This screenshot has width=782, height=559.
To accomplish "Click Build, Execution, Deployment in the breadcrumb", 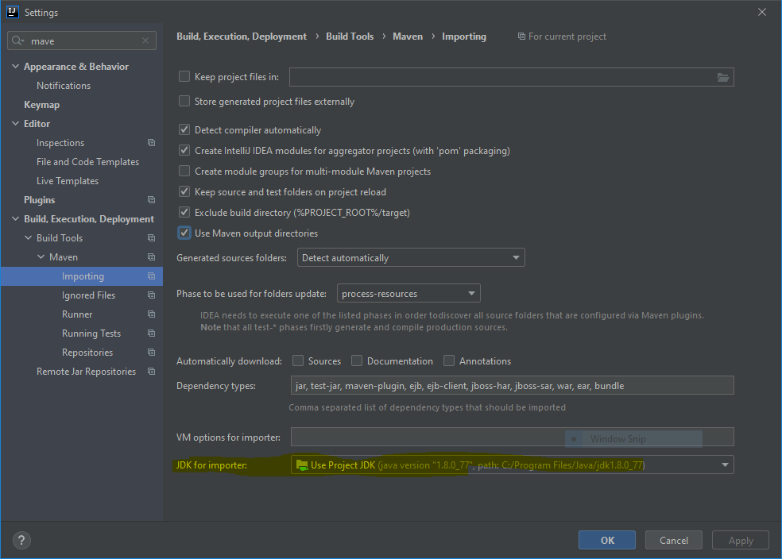I will click(x=242, y=37).
